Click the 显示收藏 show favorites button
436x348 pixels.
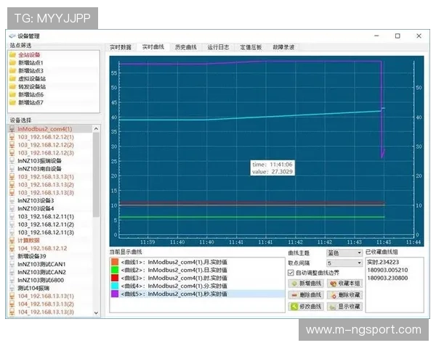[344, 307]
